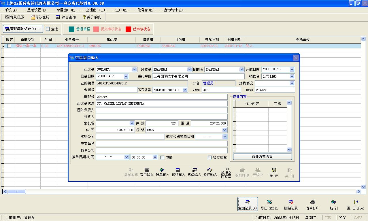
Task: Enable the 电放 checkbox
Action: click(x=162, y=157)
